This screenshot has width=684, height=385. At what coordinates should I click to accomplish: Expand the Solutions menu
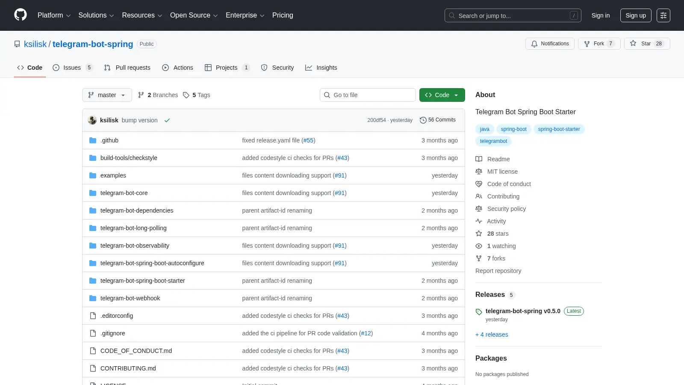[x=96, y=15]
